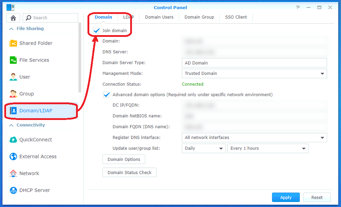This screenshot has width=341, height=207.
Task: Apply the domain configuration changes
Action: point(286,197)
